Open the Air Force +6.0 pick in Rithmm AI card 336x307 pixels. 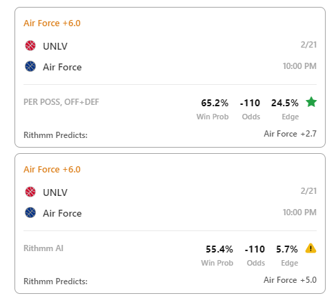(52, 170)
